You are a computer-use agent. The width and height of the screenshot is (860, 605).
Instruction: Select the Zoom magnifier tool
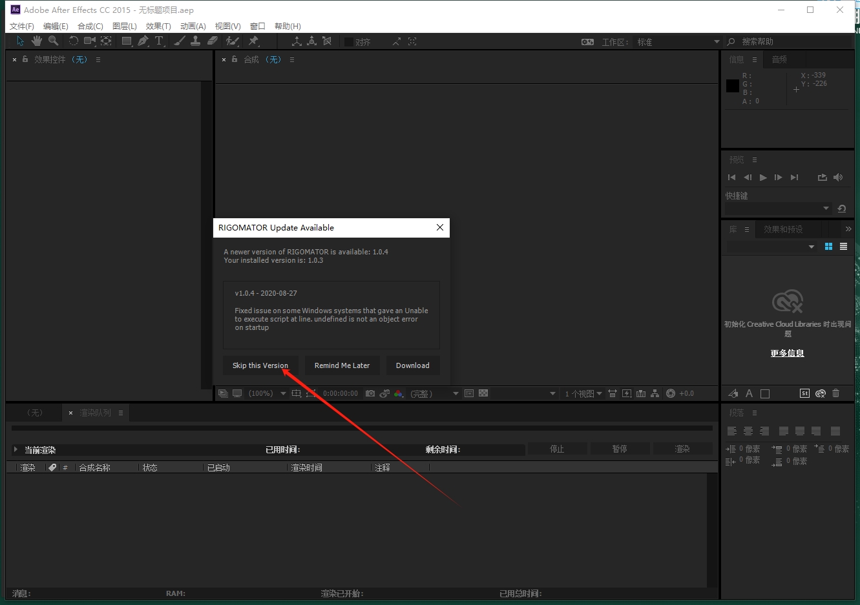(x=54, y=41)
